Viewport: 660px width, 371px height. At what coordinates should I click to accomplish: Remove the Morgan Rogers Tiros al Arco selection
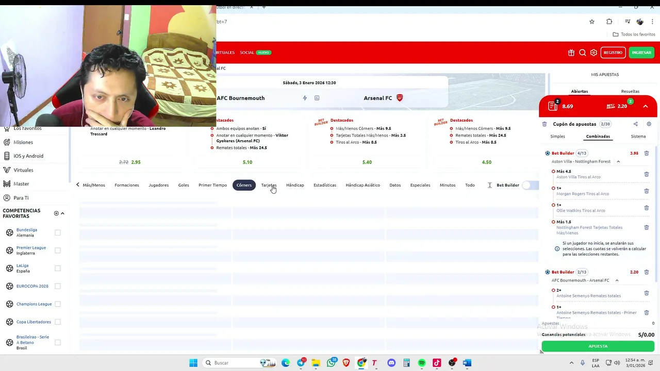coord(647,191)
